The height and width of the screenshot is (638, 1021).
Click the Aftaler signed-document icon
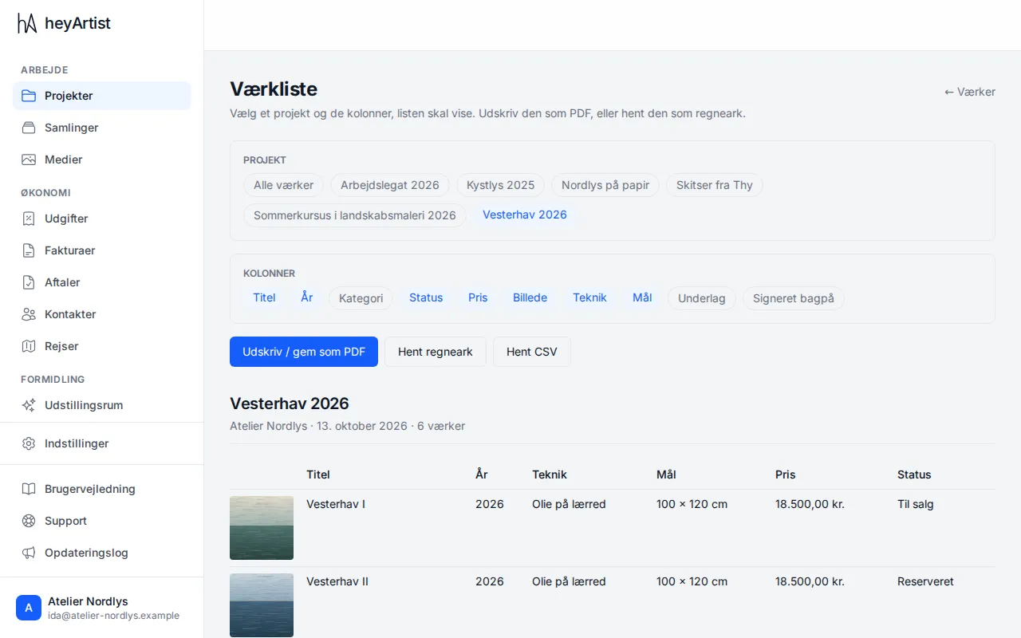click(x=29, y=282)
